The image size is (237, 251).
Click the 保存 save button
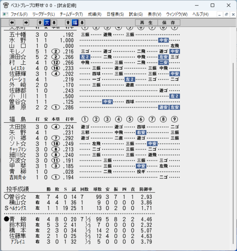[169, 23]
